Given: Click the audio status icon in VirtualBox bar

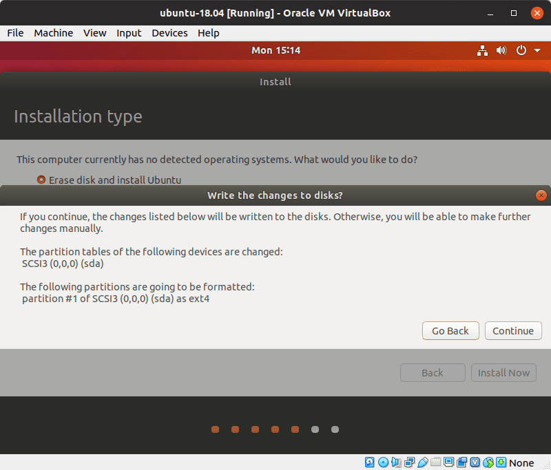Looking at the screenshot, I should tap(396, 462).
